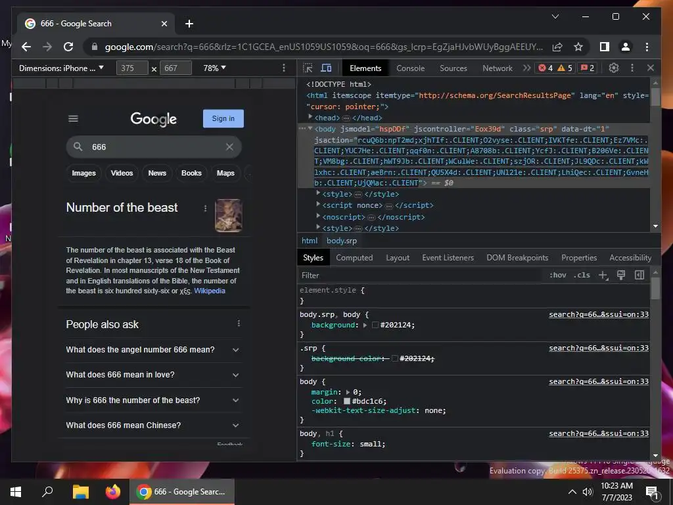Image resolution: width=673 pixels, height=505 pixels.
Task: Open a new Chrome tab
Action: pyautogui.click(x=189, y=24)
